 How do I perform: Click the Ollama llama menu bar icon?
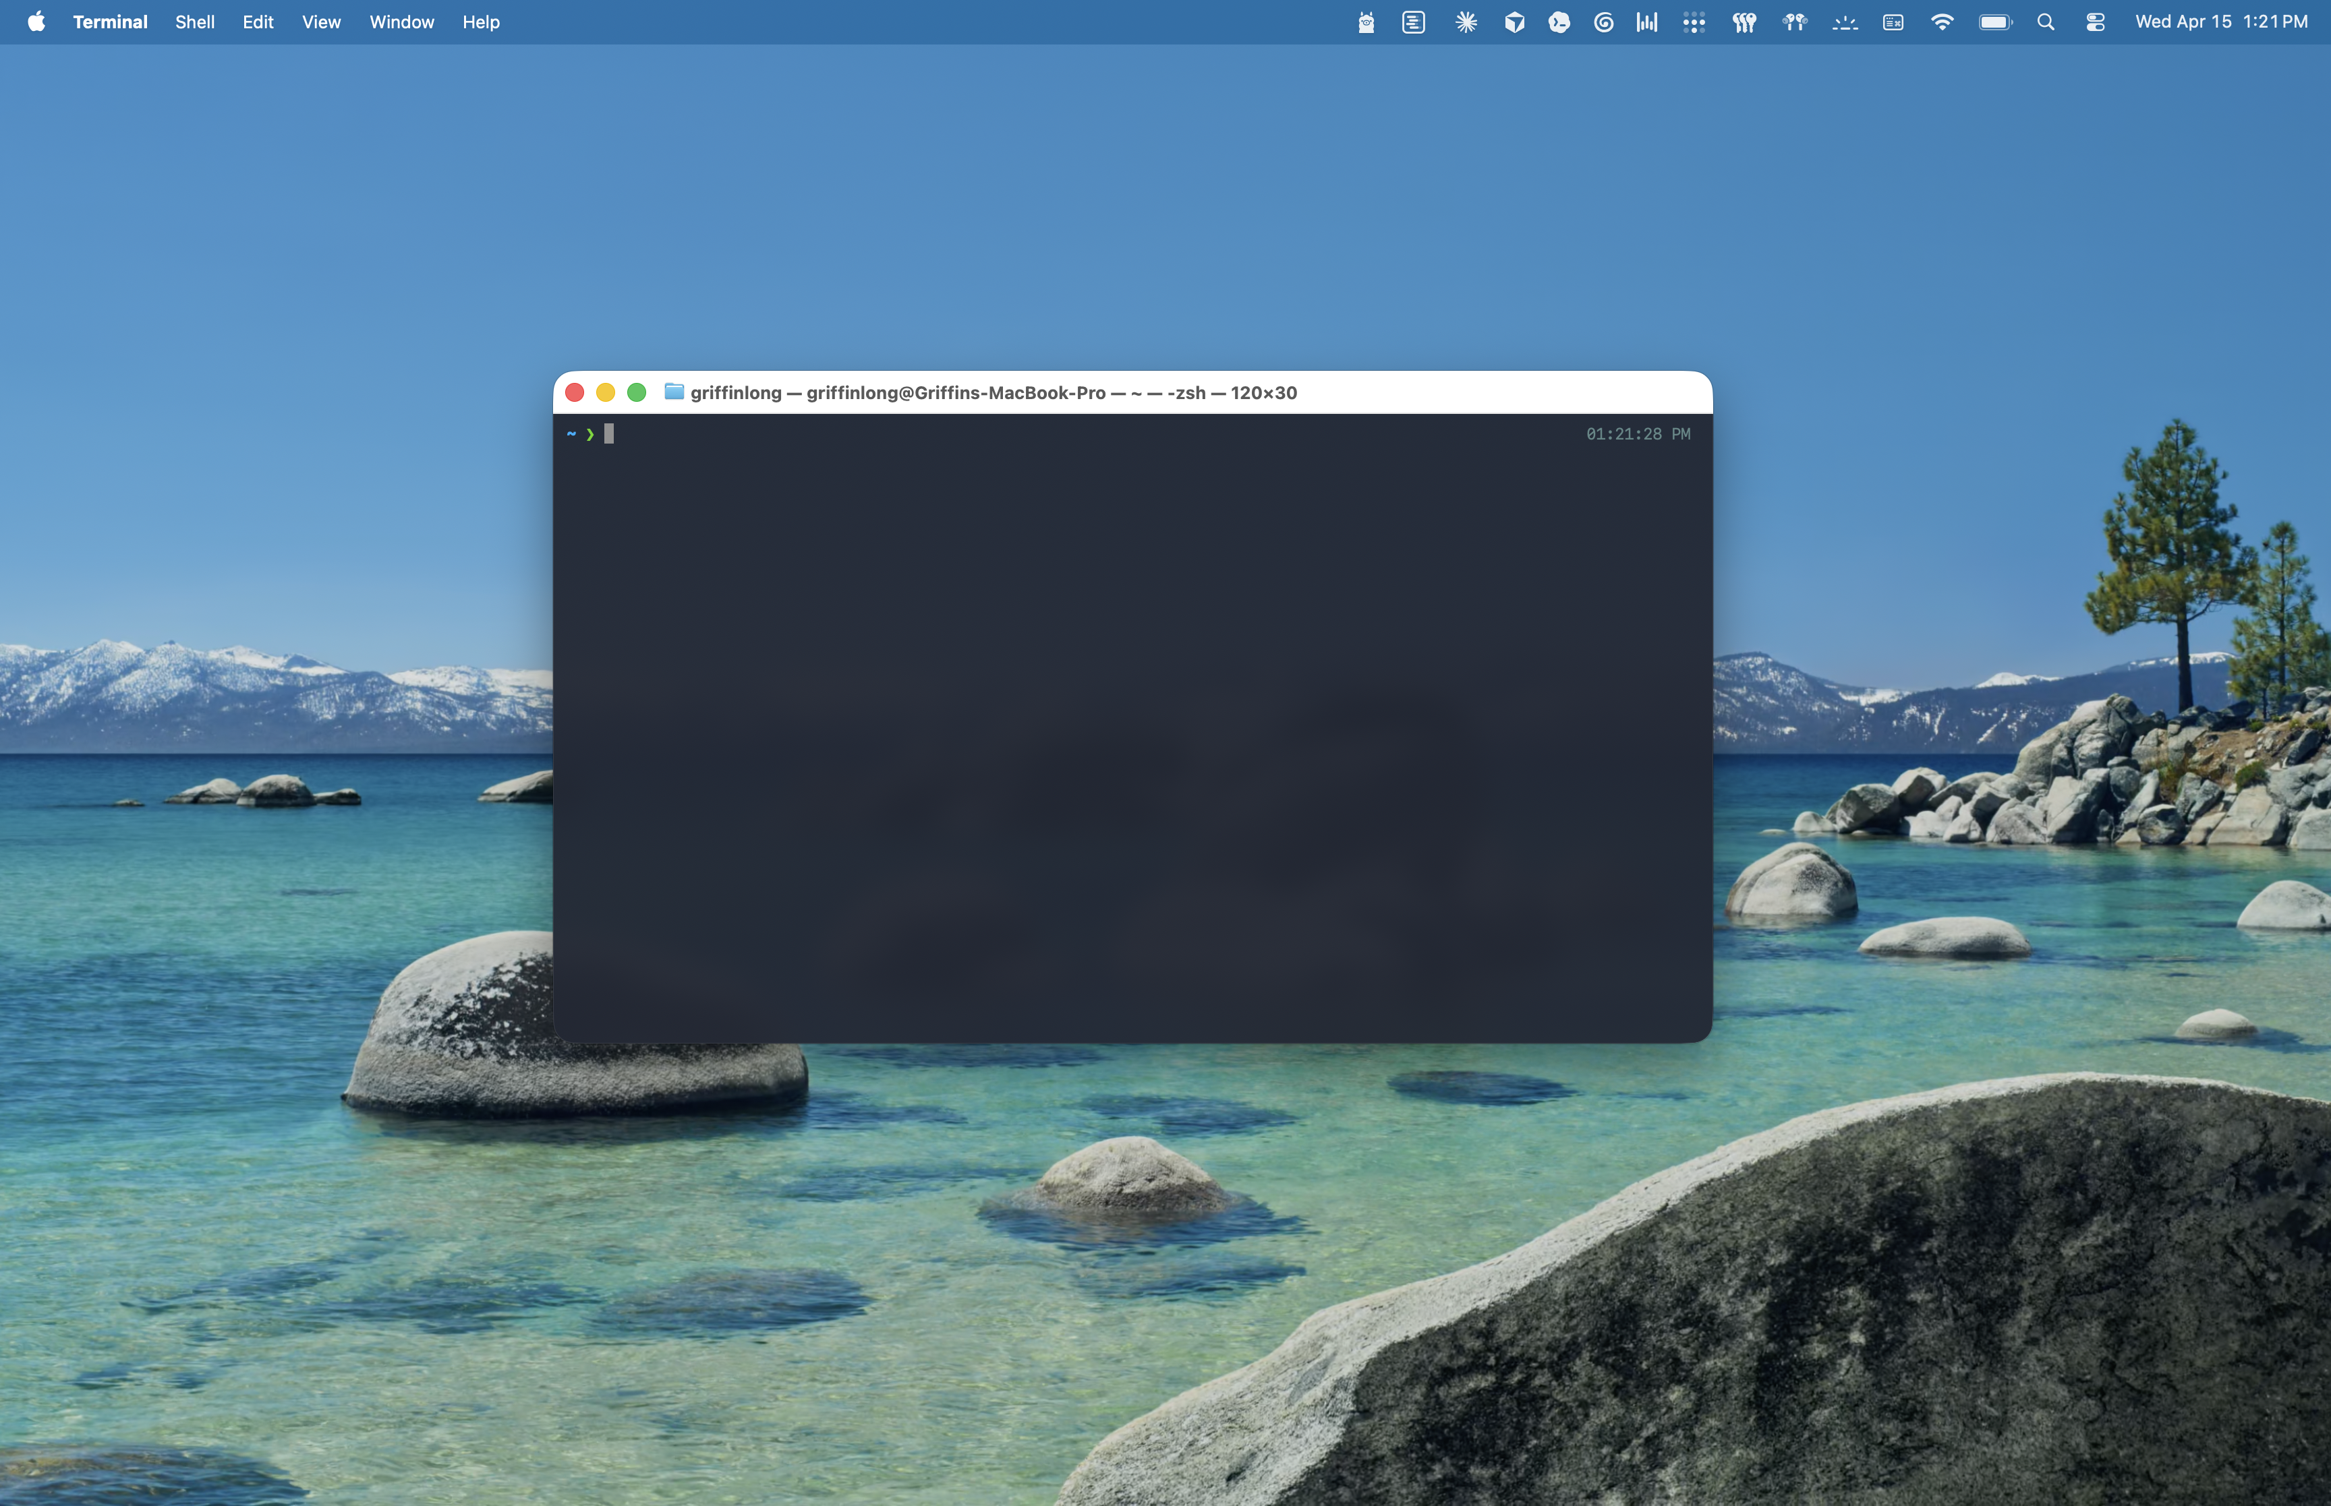pos(1364,20)
